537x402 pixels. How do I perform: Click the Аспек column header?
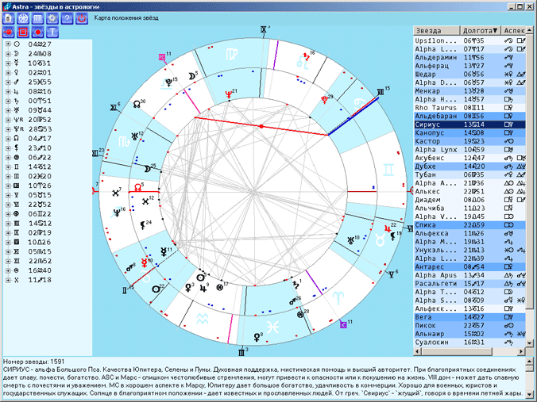coord(514,30)
